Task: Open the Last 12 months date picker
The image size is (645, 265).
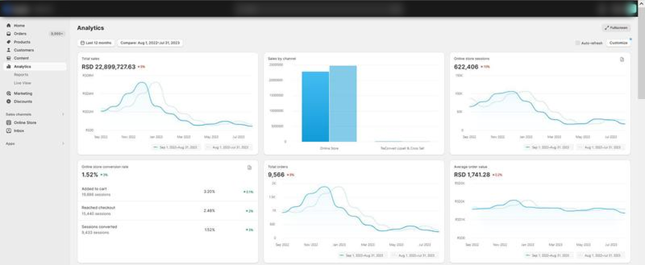Action: 96,43
